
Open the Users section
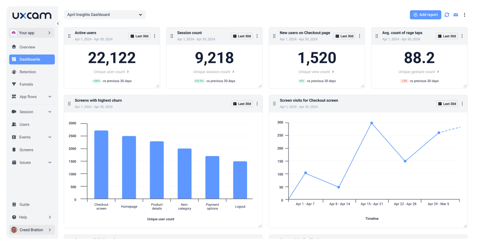(x=25, y=124)
